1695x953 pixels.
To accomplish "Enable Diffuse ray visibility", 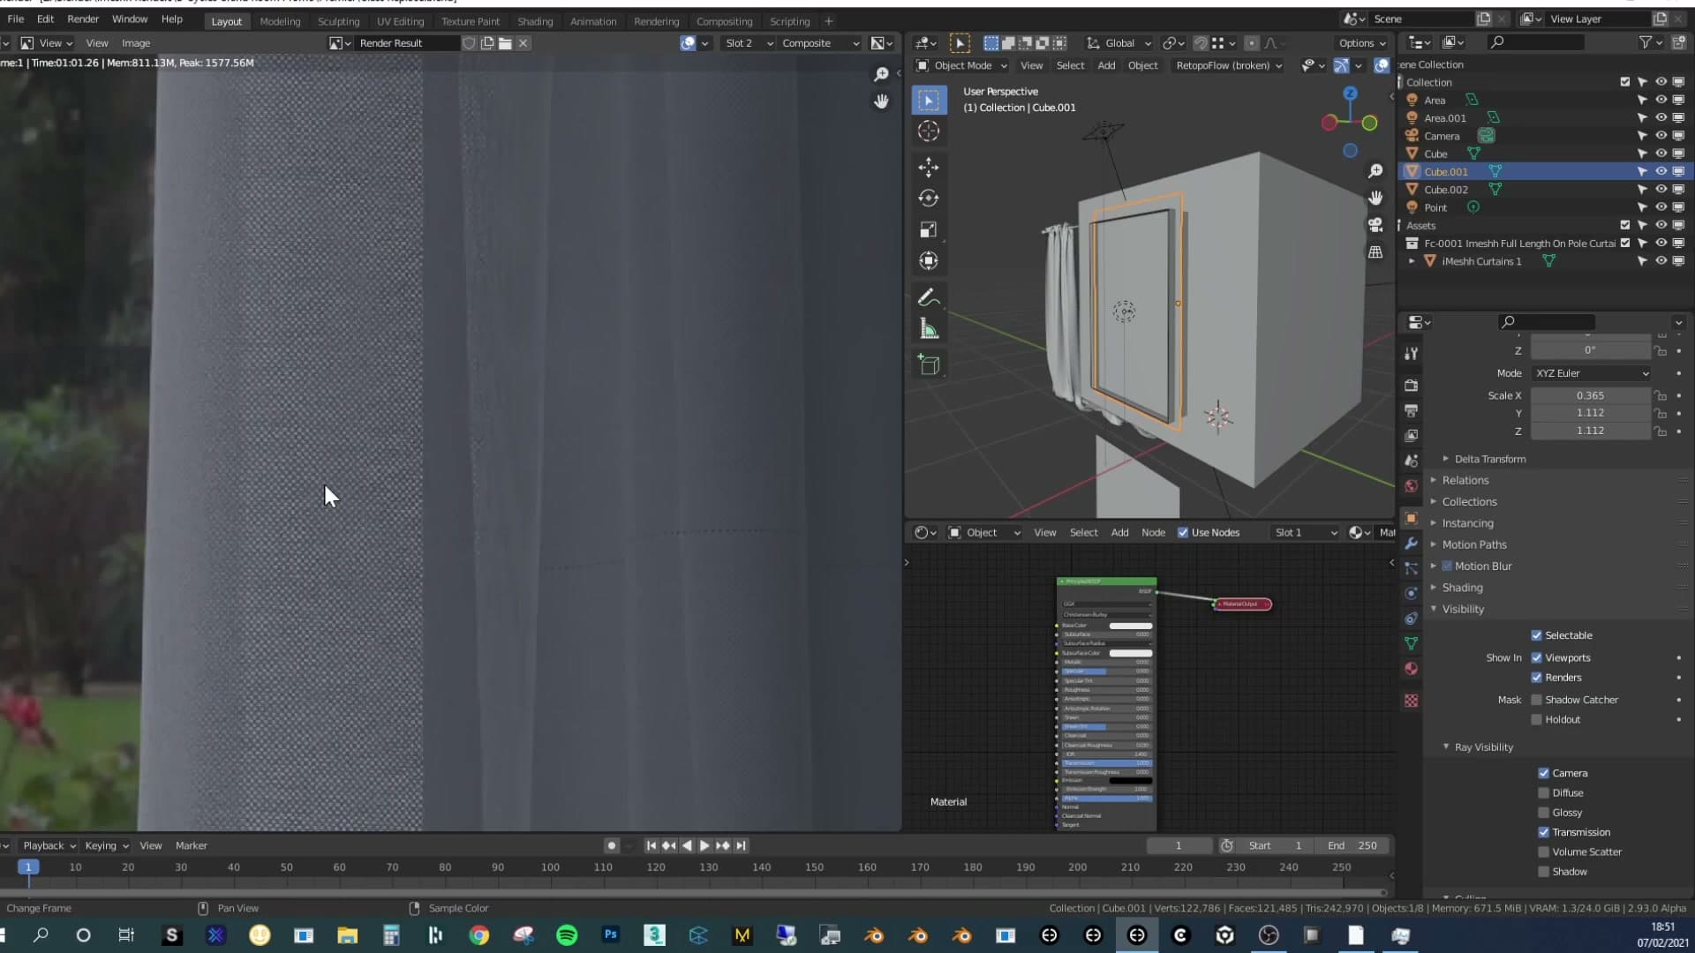I will click(1543, 792).
